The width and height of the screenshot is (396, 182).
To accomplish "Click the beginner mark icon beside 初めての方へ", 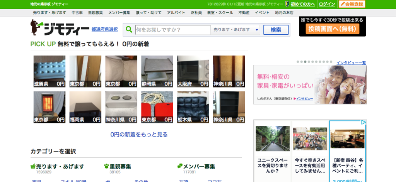I will pos(287,4).
